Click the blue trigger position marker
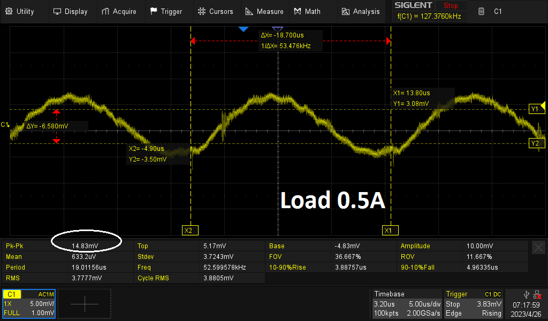This screenshot has height=321, width=548. tap(243, 29)
